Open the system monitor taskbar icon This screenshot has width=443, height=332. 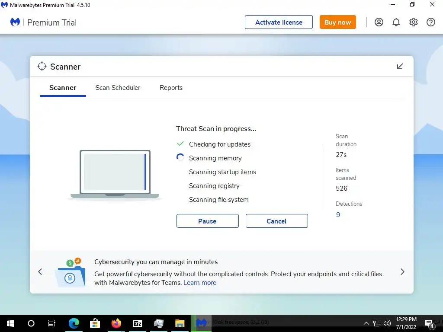point(158,323)
